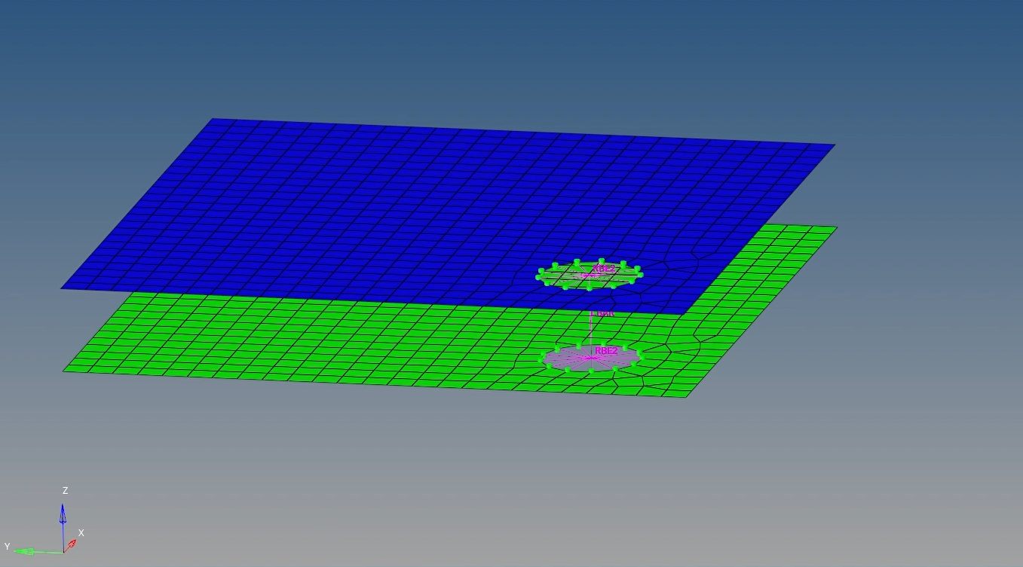Image resolution: width=1023 pixels, height=567 pixels.
Task: Pick the green plate's bottom-right corner
Action: 687,396
